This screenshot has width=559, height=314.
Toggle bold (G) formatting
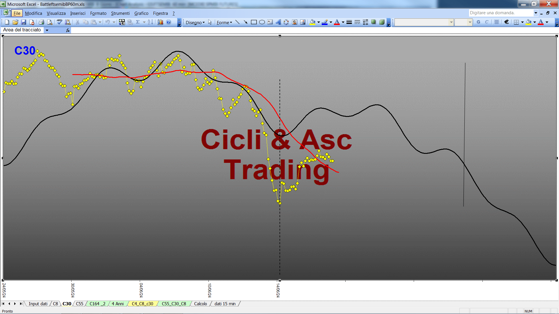tap(478, 22)
